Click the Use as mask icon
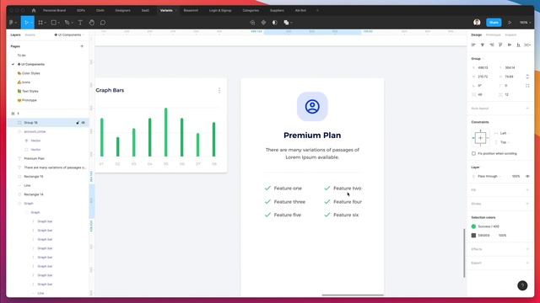The height and width of the screenshot is (303, 540). coord(274,23)
